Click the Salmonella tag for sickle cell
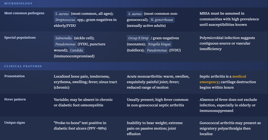This screenshot has height=140, width=268. pos(63,38)
